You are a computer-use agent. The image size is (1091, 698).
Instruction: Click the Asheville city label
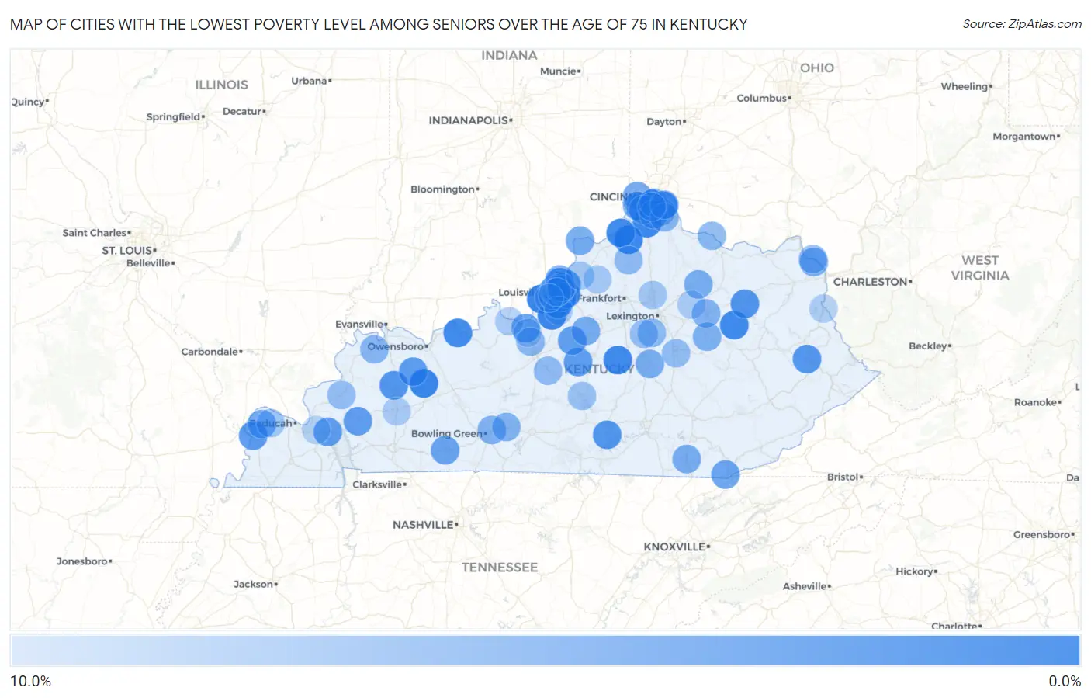tap(805, 586)
